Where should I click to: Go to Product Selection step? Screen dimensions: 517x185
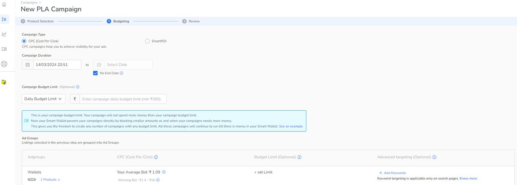[x=37, y=21]
